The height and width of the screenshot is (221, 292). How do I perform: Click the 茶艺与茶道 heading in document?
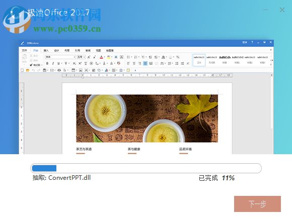point(84,149)
